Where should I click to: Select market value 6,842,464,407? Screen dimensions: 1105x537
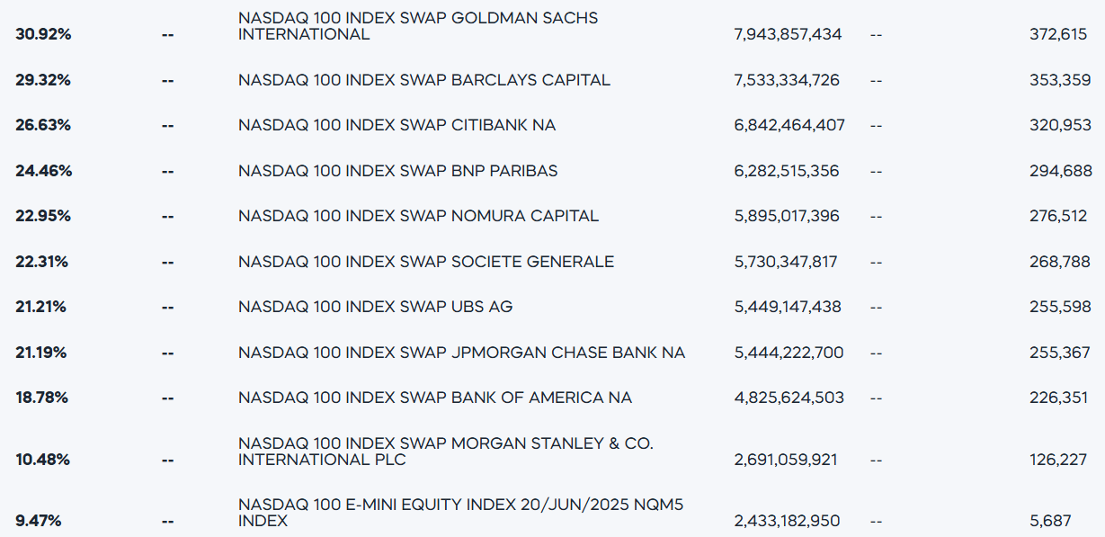[789, 125]
